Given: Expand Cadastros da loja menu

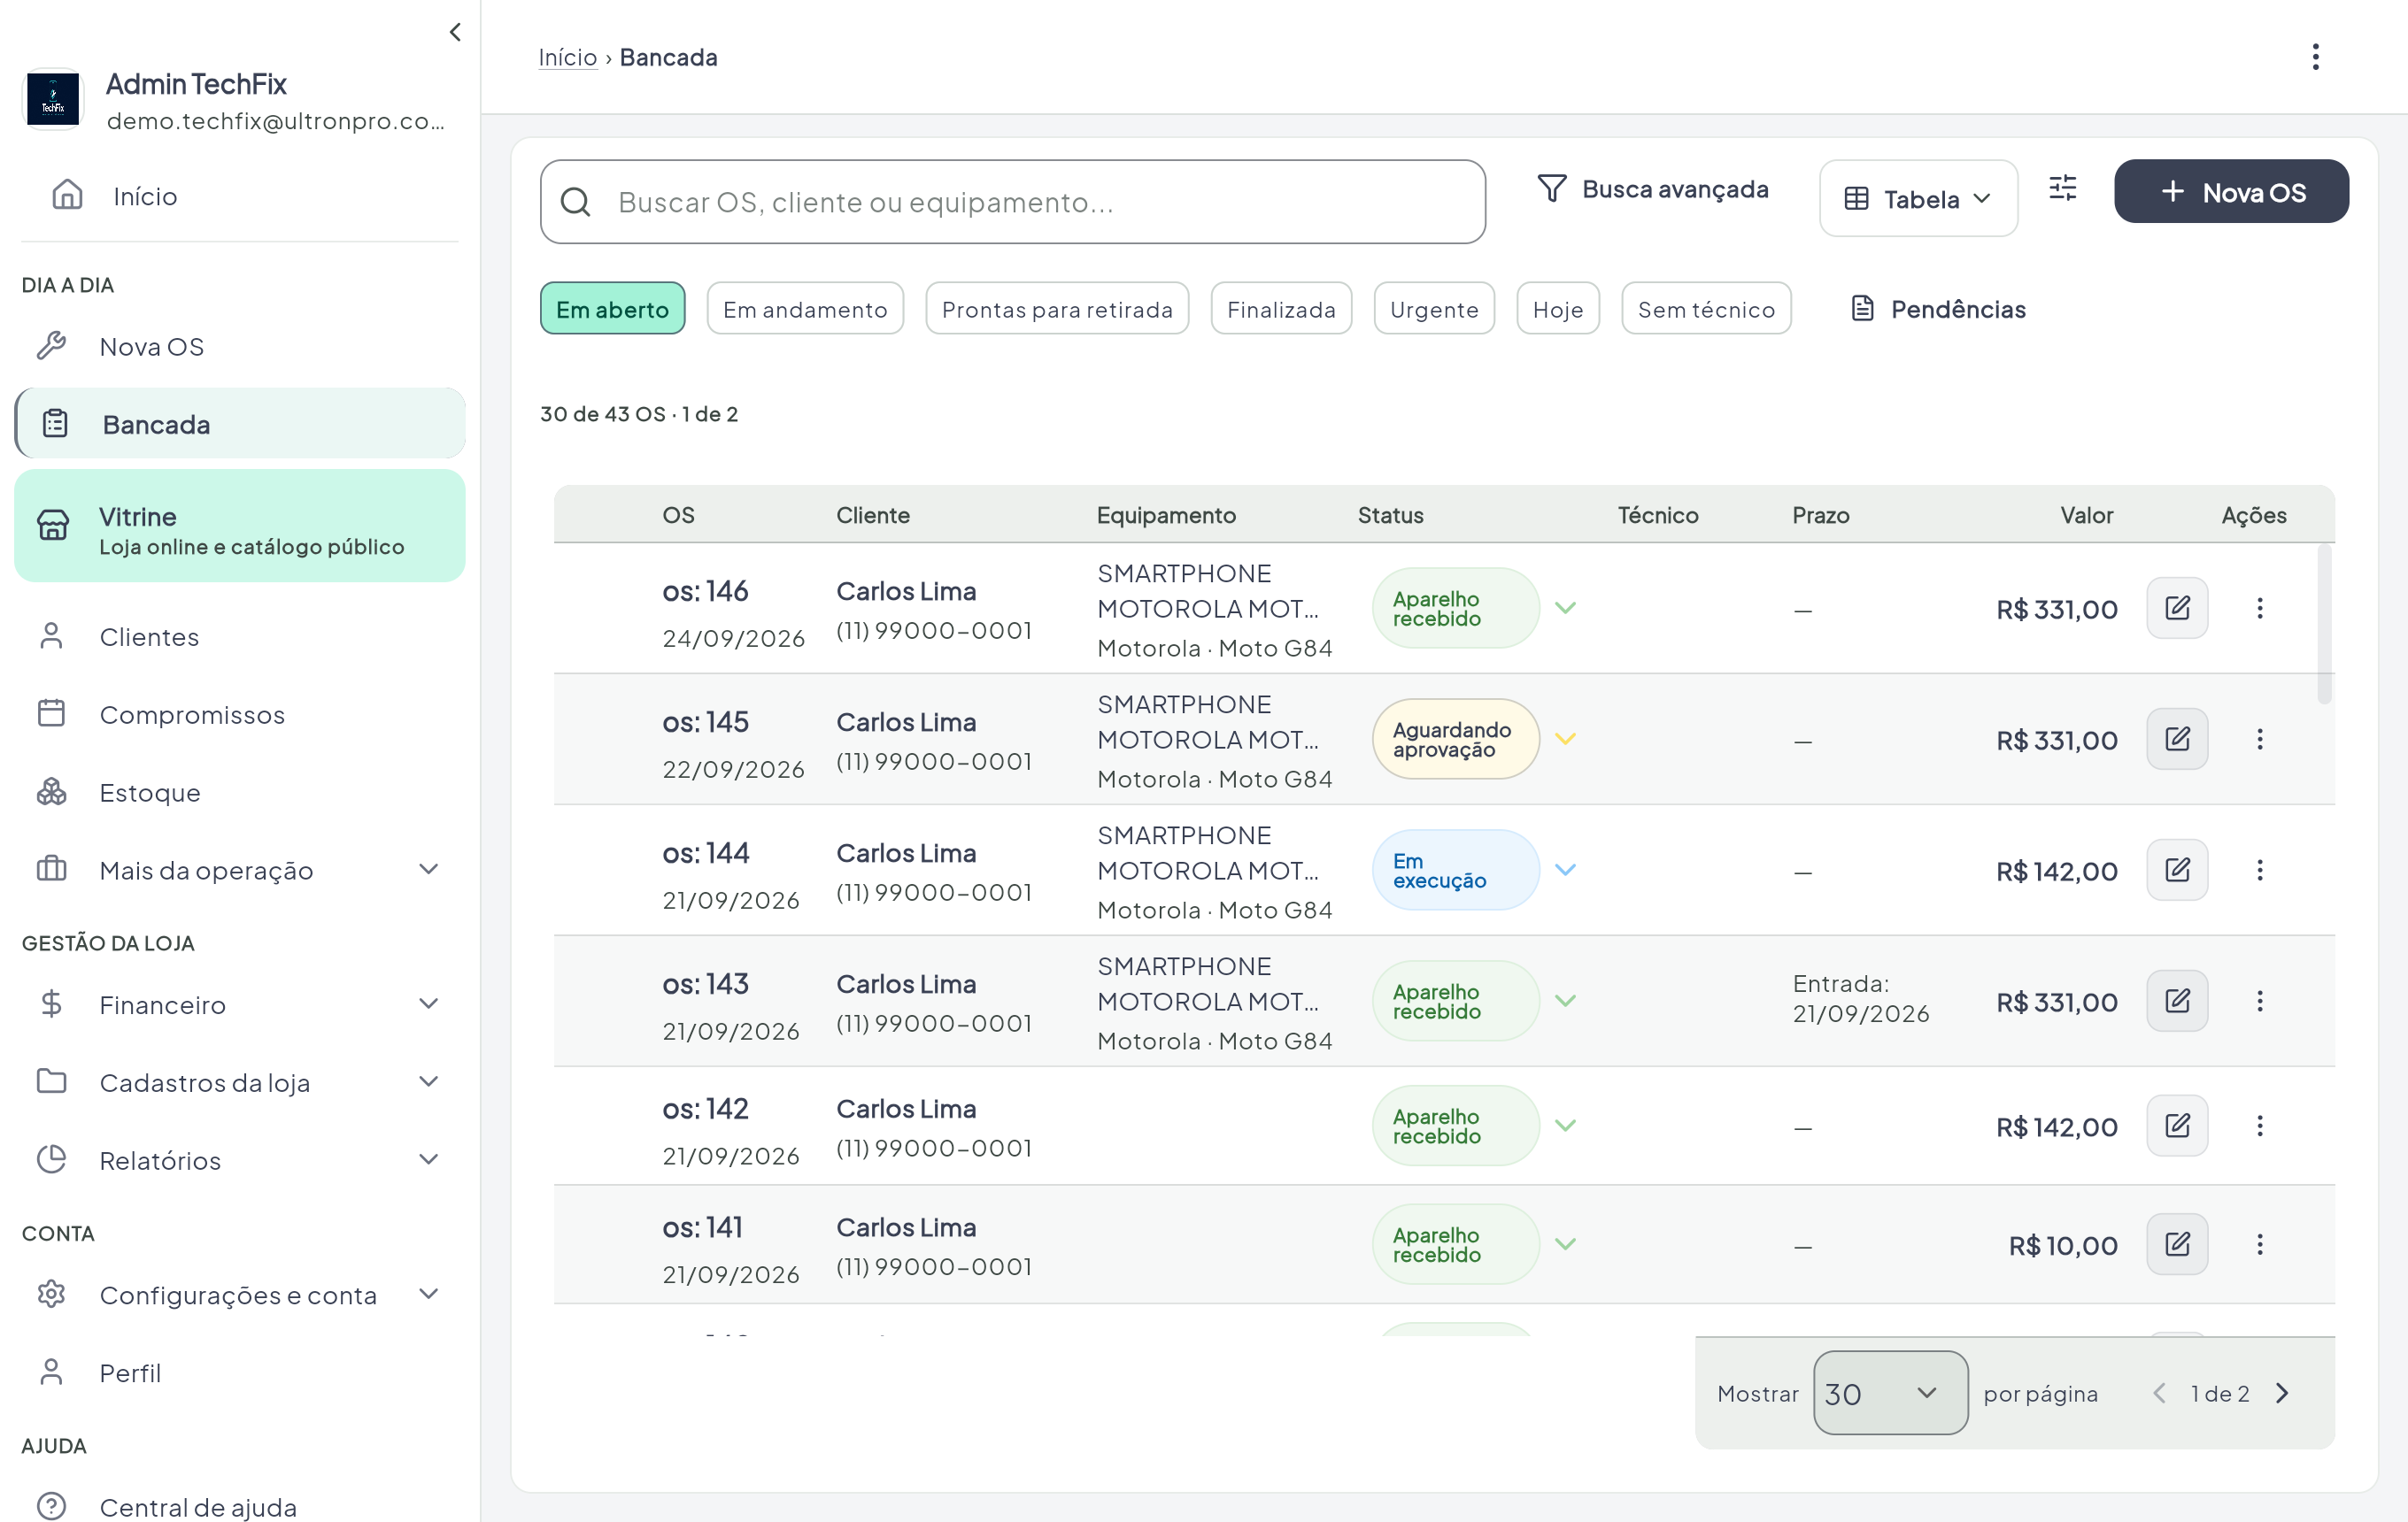Looking at the screenshot, I should pos(240,1081).
